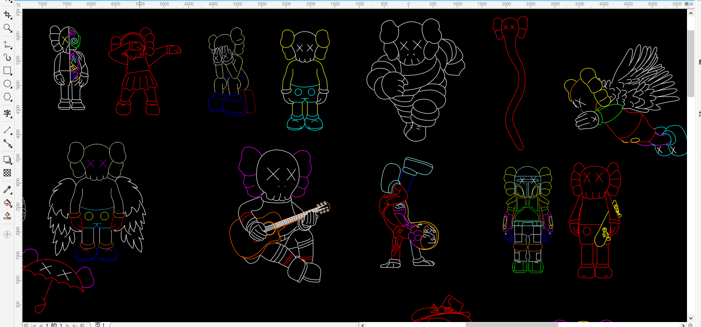Go to the next page

[x=68, y=325]
